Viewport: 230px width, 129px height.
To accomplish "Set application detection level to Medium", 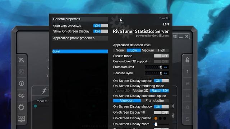I will 148,50.
